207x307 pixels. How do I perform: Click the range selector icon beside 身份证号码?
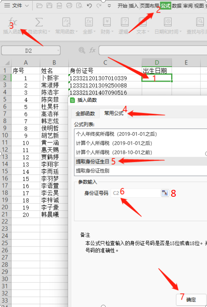165,193
